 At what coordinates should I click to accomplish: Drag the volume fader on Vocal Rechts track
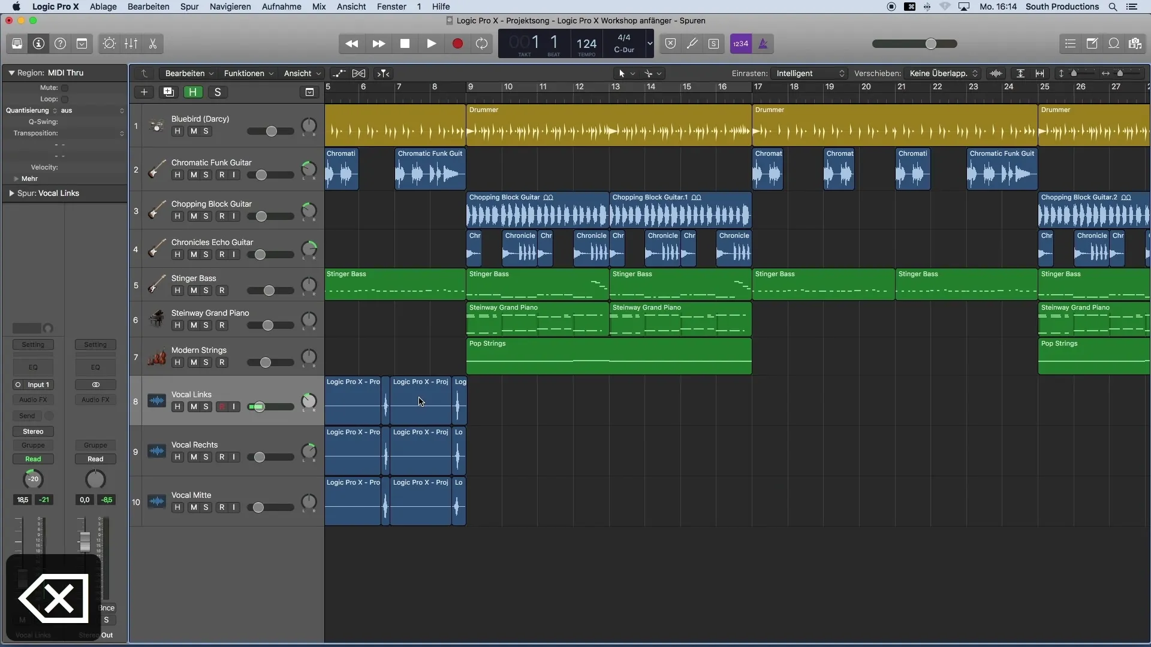258,456
